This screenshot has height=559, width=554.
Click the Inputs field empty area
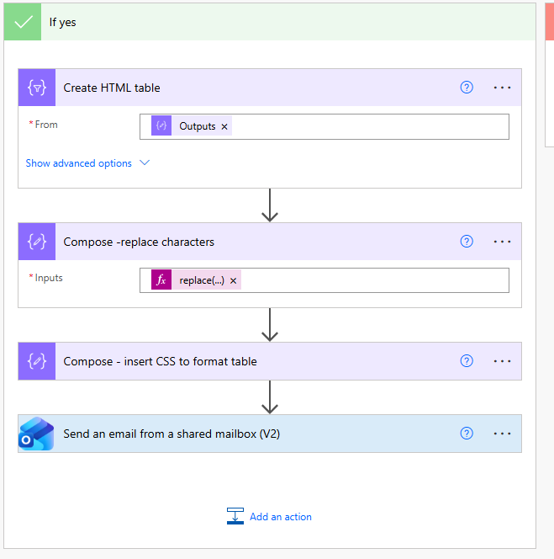(374, 280)
